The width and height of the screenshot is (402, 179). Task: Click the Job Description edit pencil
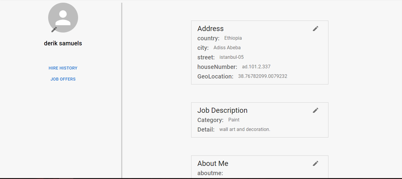pyautogui.click(x=316, y=110)
